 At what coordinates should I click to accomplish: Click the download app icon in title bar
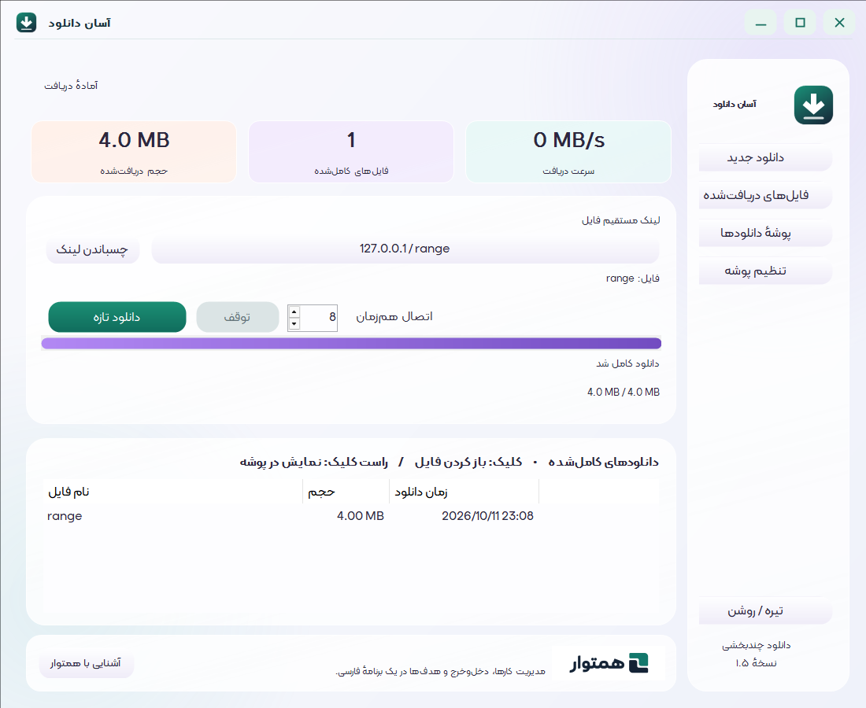click(x=26, y=23)
